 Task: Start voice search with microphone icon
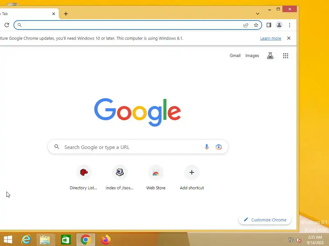(x=207, y=147)
